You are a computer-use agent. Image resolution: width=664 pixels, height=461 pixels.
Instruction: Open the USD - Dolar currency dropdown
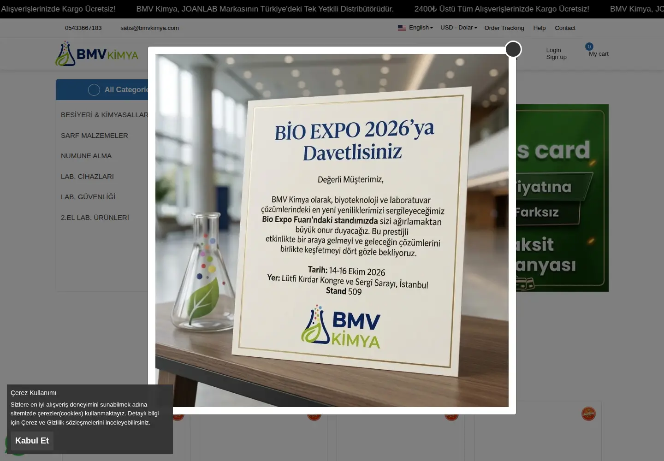click(459, 28)
